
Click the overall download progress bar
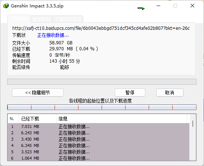102,82
